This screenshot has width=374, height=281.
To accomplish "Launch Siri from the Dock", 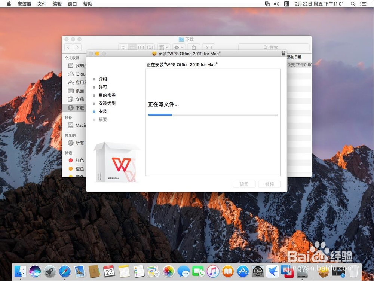I will pos(35,271).
